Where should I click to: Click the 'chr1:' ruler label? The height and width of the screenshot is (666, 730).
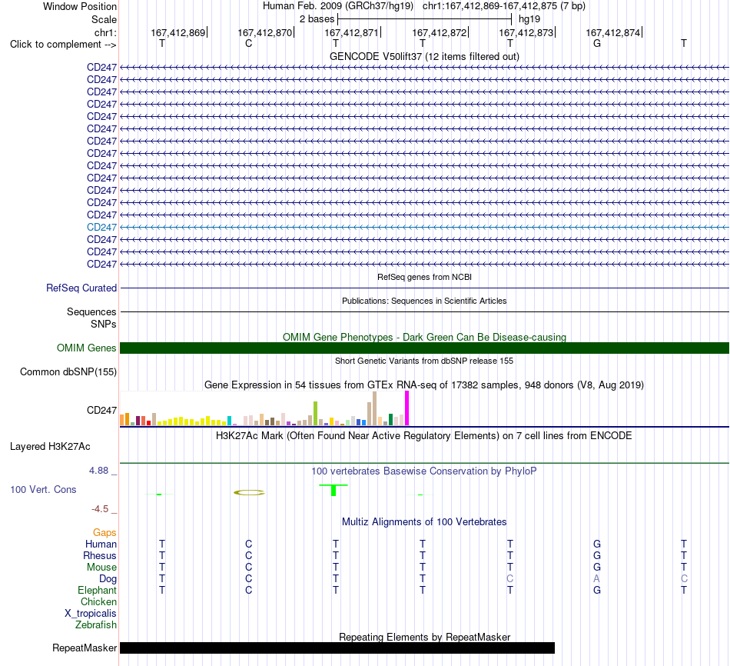coord(105,32)
